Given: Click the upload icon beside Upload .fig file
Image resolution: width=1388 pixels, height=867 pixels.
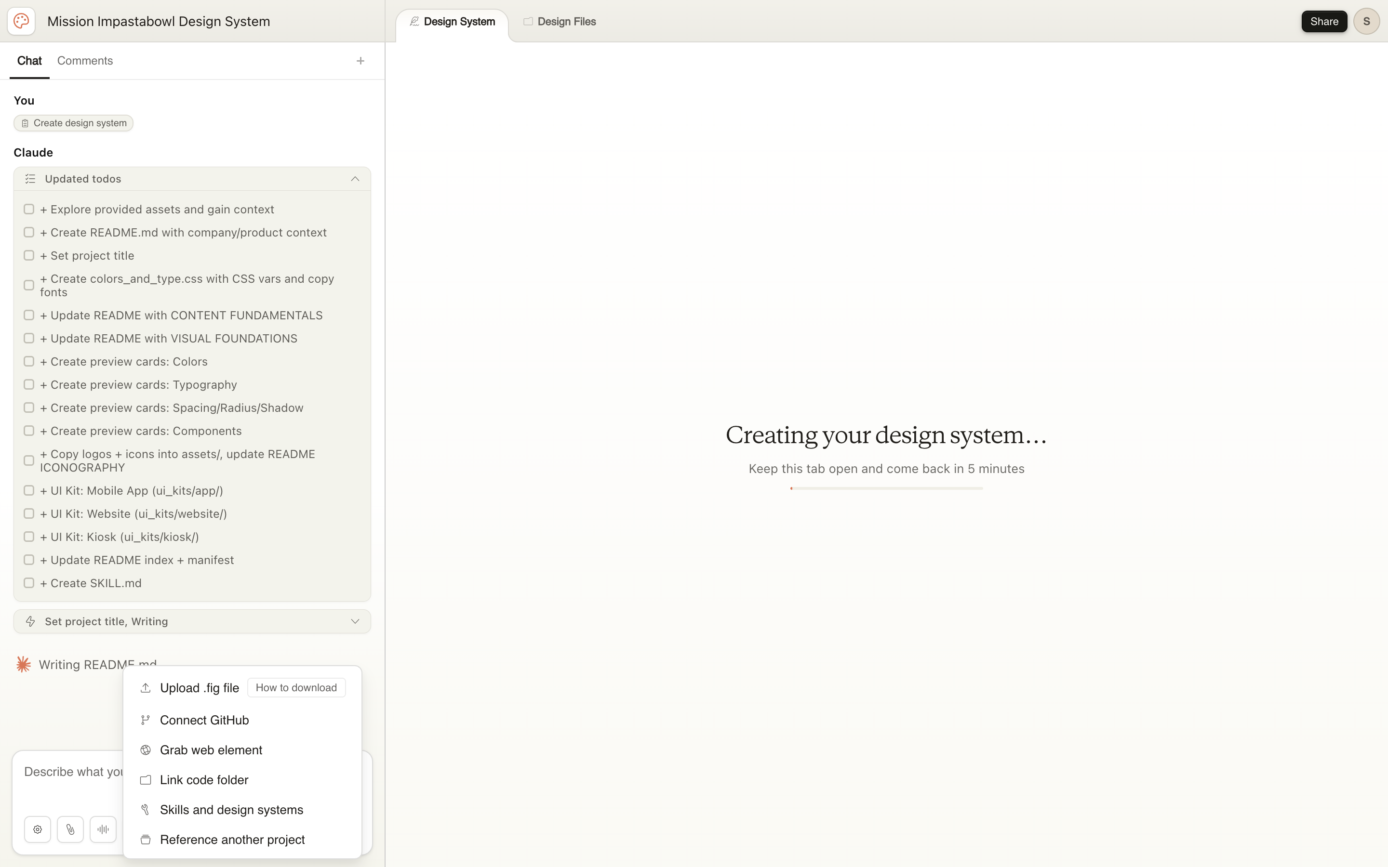Looking at the screenshot, I should pyautogui.click(x=146, y=687).
